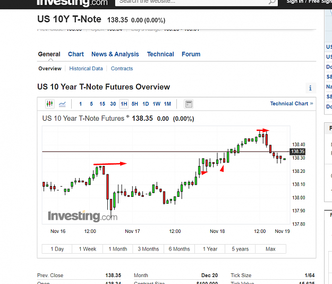The width and height of the screenshot is (332, 284).
Task: Click the website search field
Action: coord(196,2)
